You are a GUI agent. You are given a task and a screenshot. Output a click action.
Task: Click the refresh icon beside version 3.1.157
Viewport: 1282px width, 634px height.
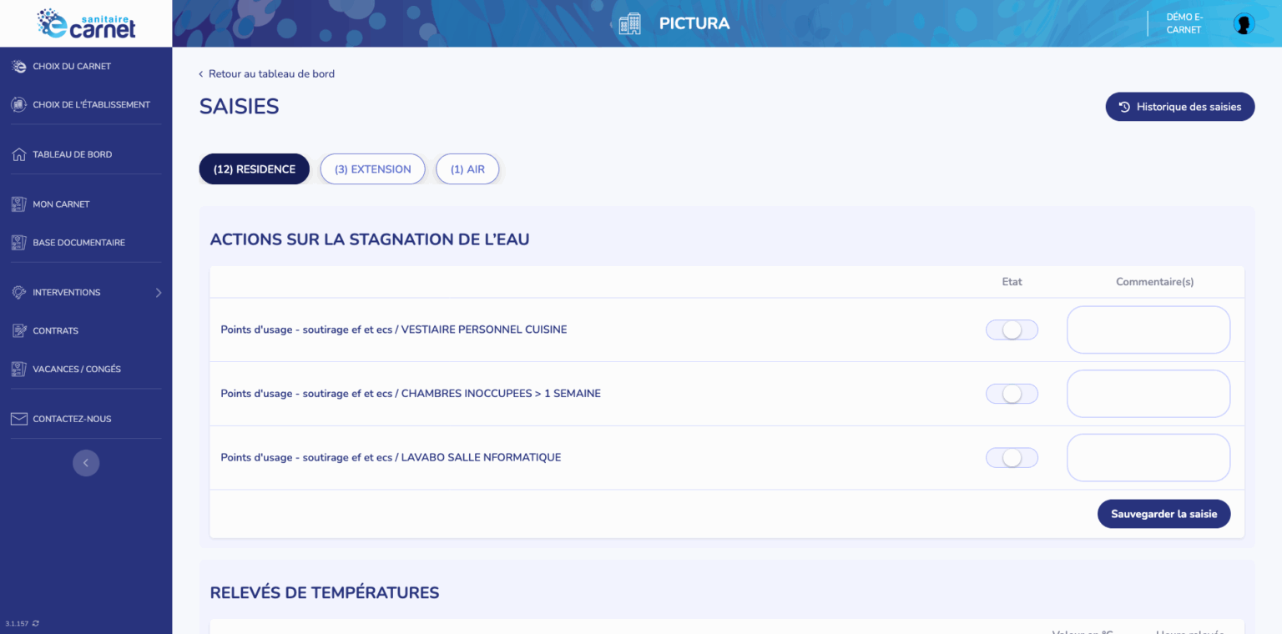35,623
